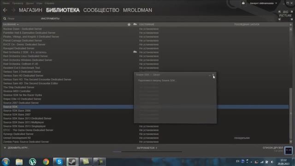The image size is (295, 166).
Task: Select The Ship Dedicated Server
Action: click(18, 87)
